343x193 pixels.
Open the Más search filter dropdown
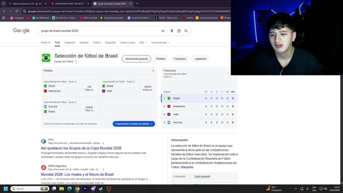[143, 43]
